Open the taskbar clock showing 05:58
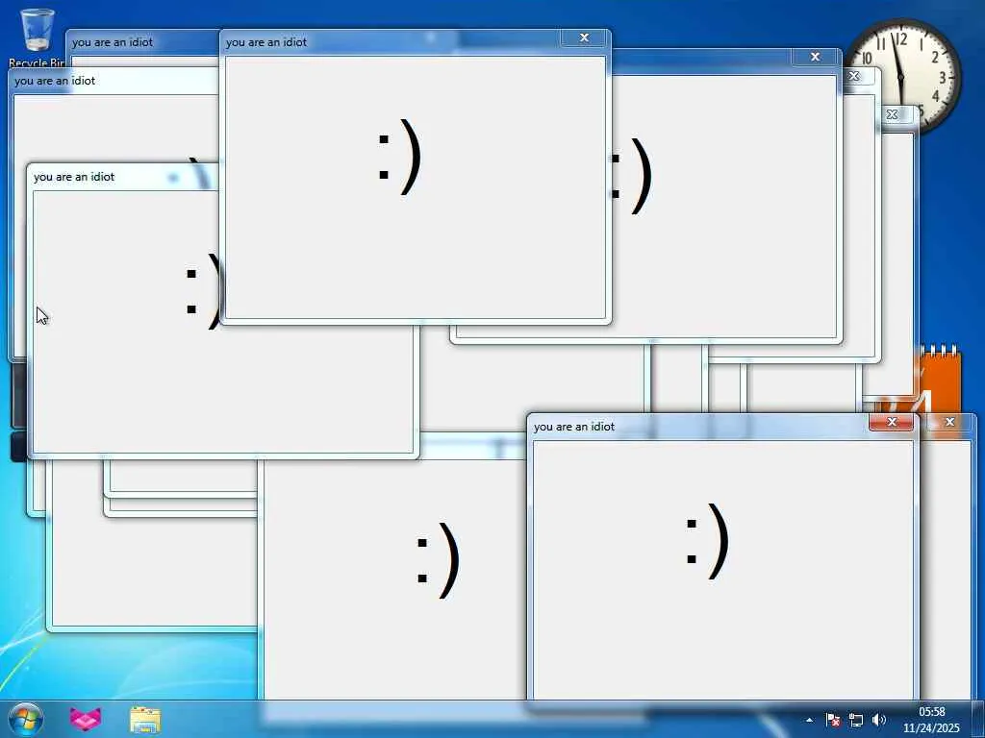The height and width of the screenshot is (738, 985). click(x=931, y=720)
